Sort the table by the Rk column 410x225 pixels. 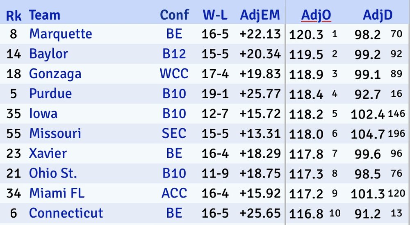click(14, 15)
